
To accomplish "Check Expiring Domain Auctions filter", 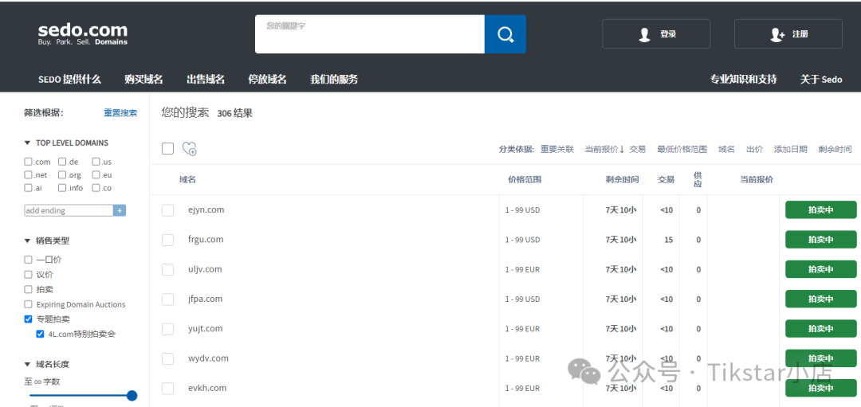I will point(28,304).
